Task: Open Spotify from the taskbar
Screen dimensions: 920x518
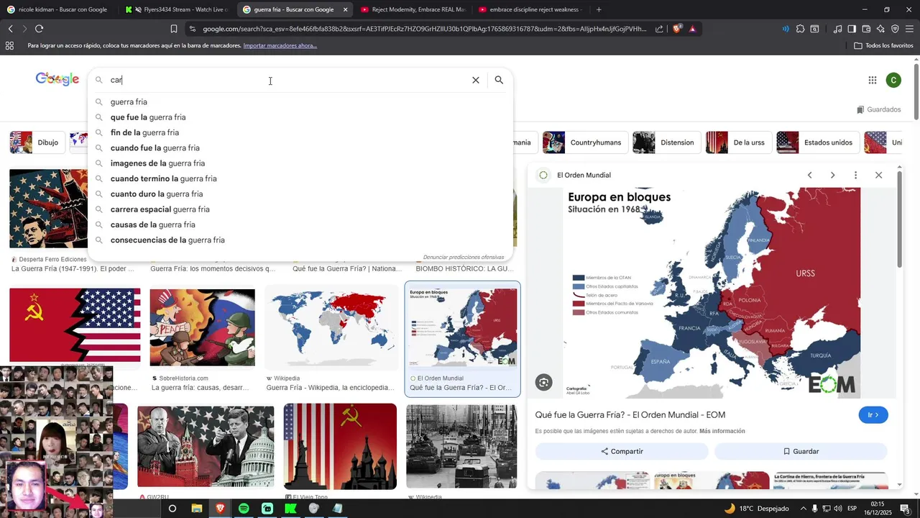Action: click(244, 509)
